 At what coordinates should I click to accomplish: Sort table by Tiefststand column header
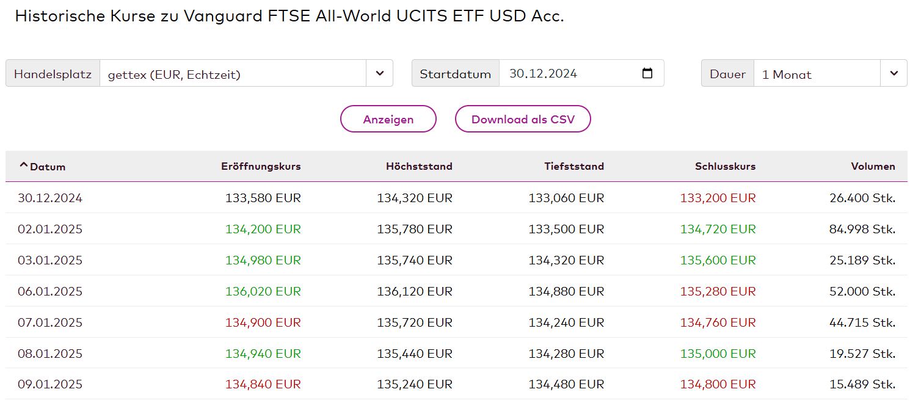coord(574,166)
